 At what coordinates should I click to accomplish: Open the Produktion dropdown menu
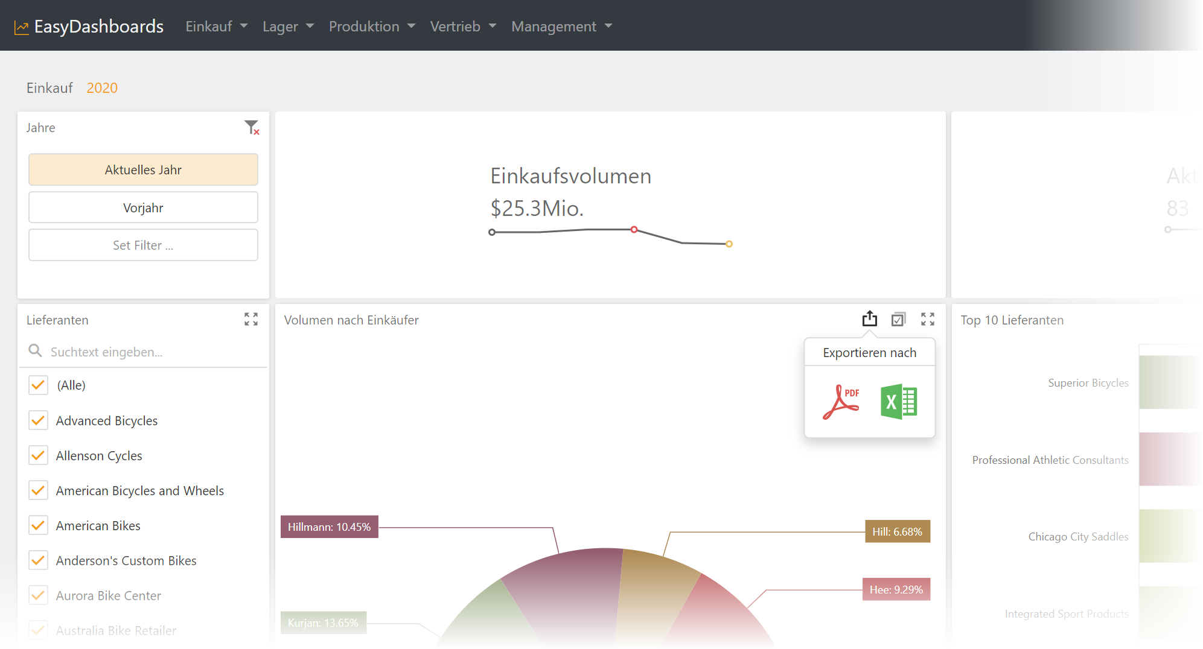pyautogui.click(x=372, y=27)
